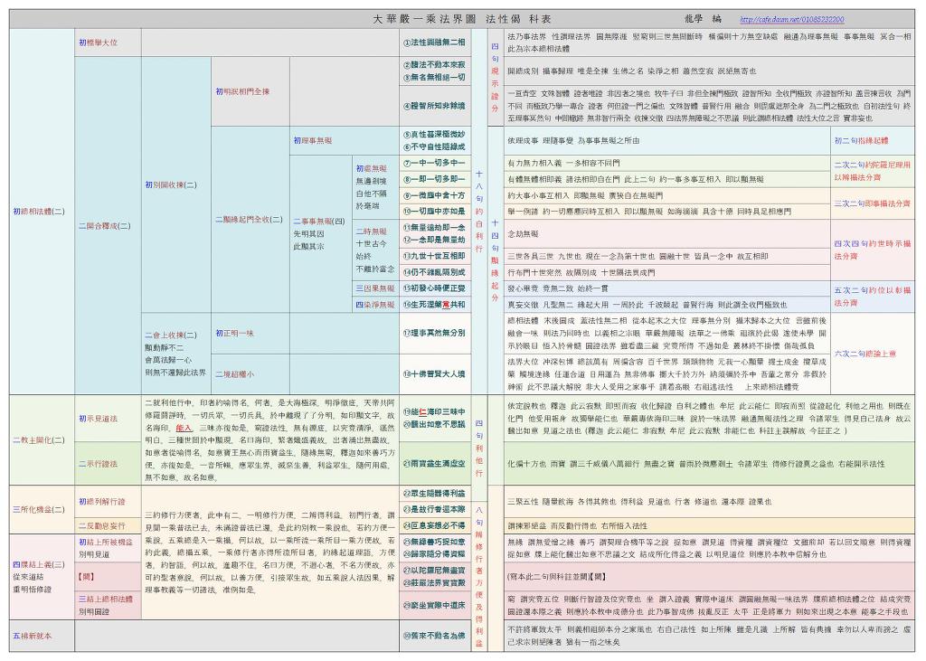
Task: Select verse ㉒眾生隨器得利益
Action: click(434, 493)
